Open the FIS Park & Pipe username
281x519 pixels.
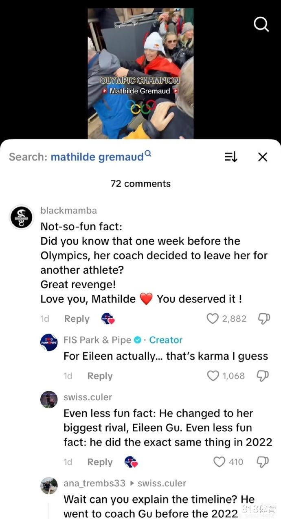pos(97,340)
